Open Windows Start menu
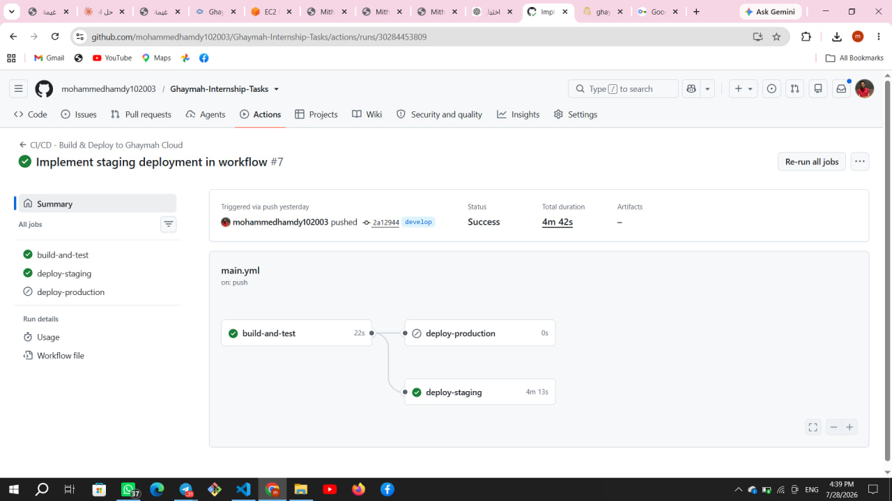 tap(13, 489)
